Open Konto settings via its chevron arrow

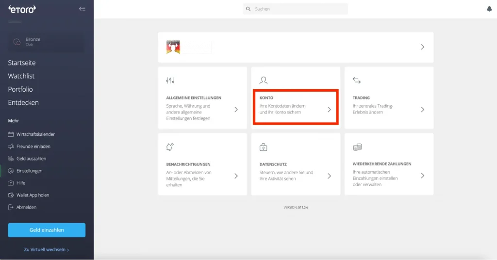click(x=329, y=110)
